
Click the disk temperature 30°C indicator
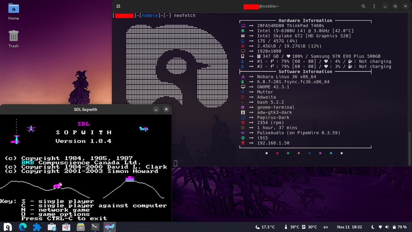(x=309, y=227)
